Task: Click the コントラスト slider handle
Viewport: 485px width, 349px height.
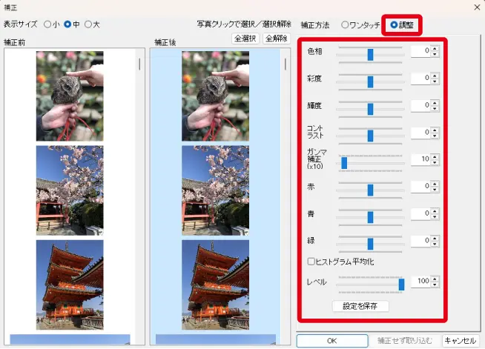Action: 370,136
